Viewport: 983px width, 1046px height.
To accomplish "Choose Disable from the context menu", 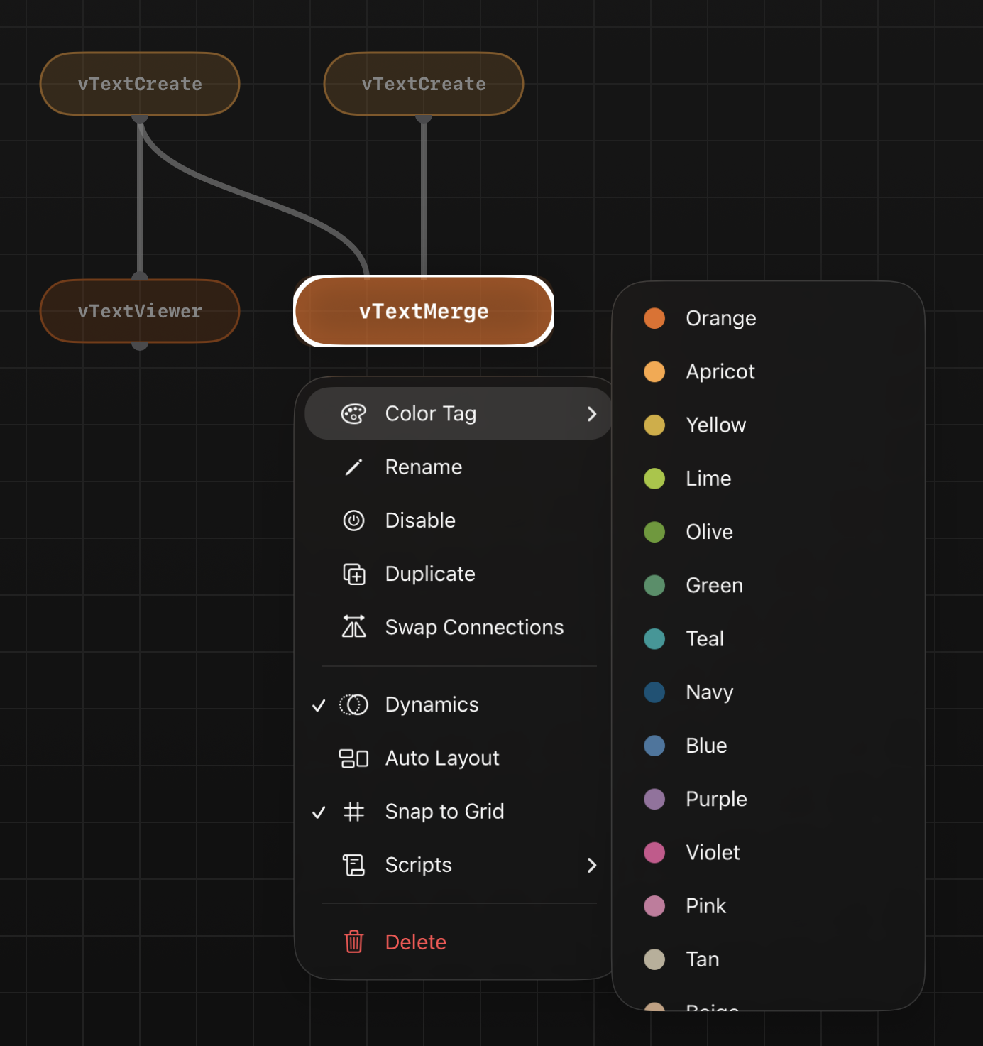I will pyautogui.click(x=459, y=521).
